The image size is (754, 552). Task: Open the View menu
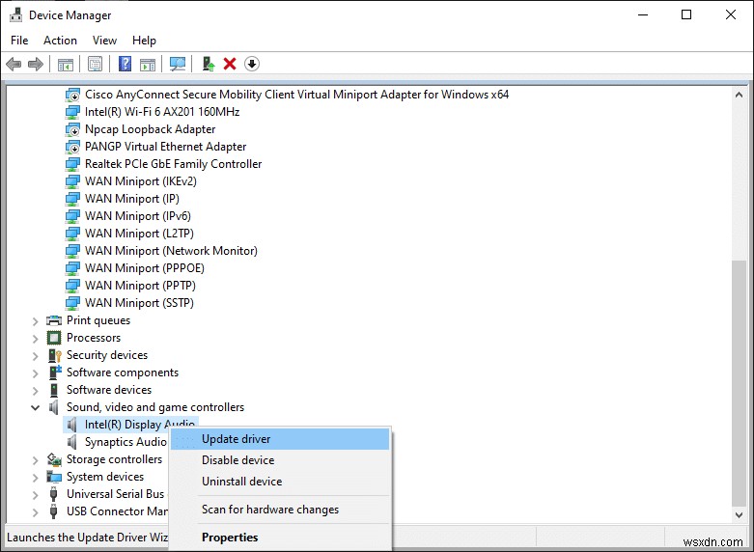click(x=104, y=41)
